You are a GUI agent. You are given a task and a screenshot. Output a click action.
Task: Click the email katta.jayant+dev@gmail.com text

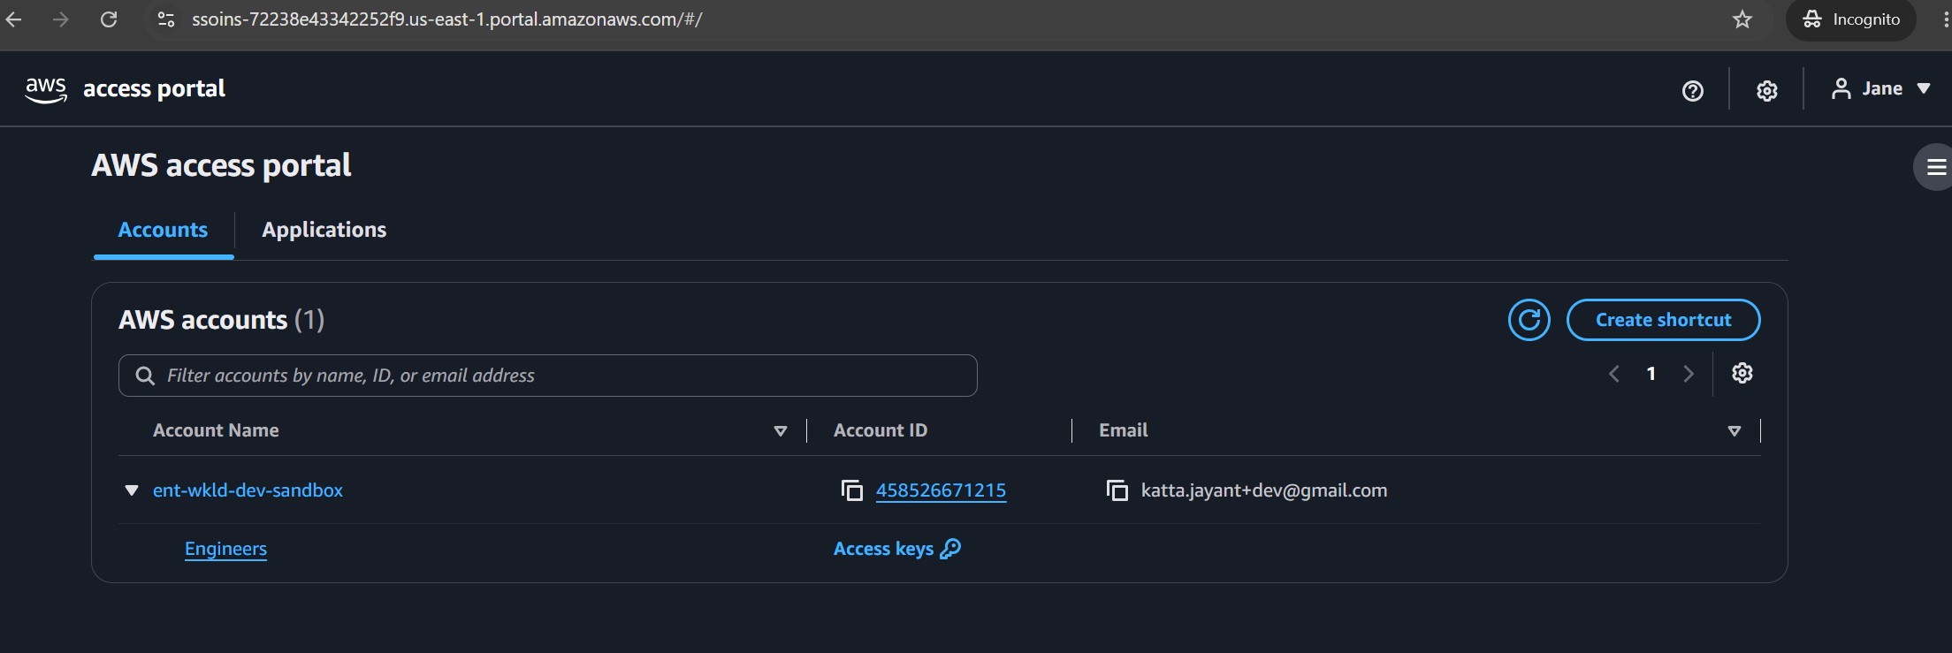(x=1263, y=490)
